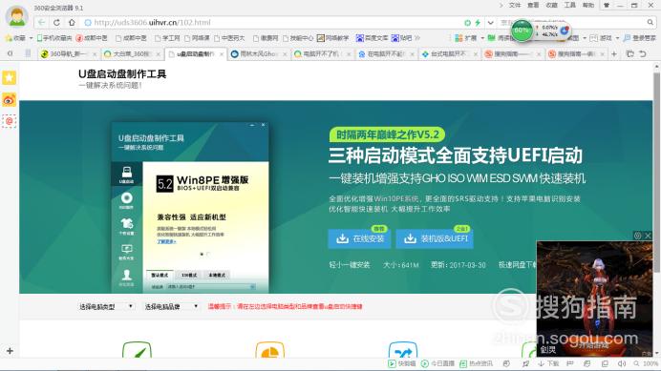The image size is (661, 371).
Task: Click the ad settings icon beside popup close
Action: click(x=638, y=236)
